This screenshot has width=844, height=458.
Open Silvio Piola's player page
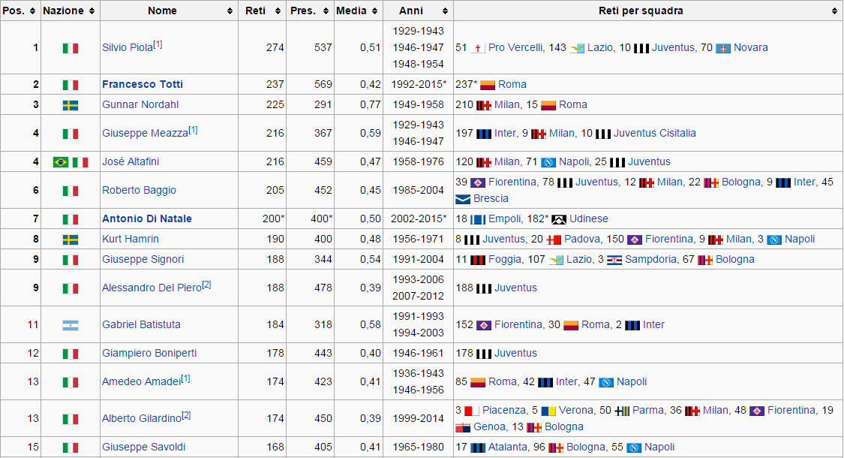point(128,47)
